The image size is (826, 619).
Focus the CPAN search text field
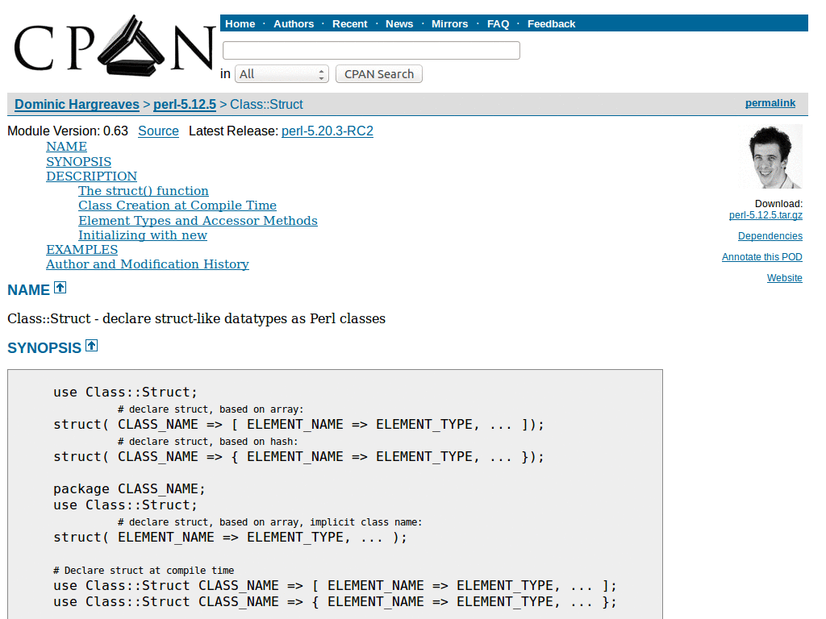pyautogui.click(x=371, y=51)
